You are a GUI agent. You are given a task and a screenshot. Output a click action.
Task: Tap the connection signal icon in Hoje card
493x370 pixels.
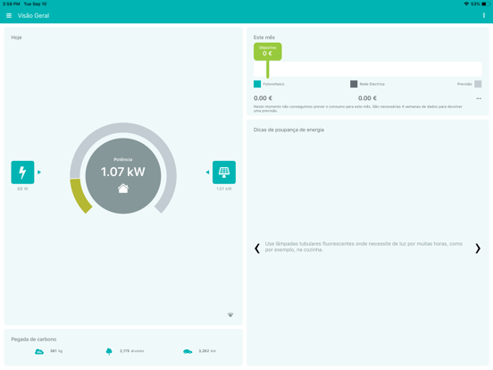230,315
